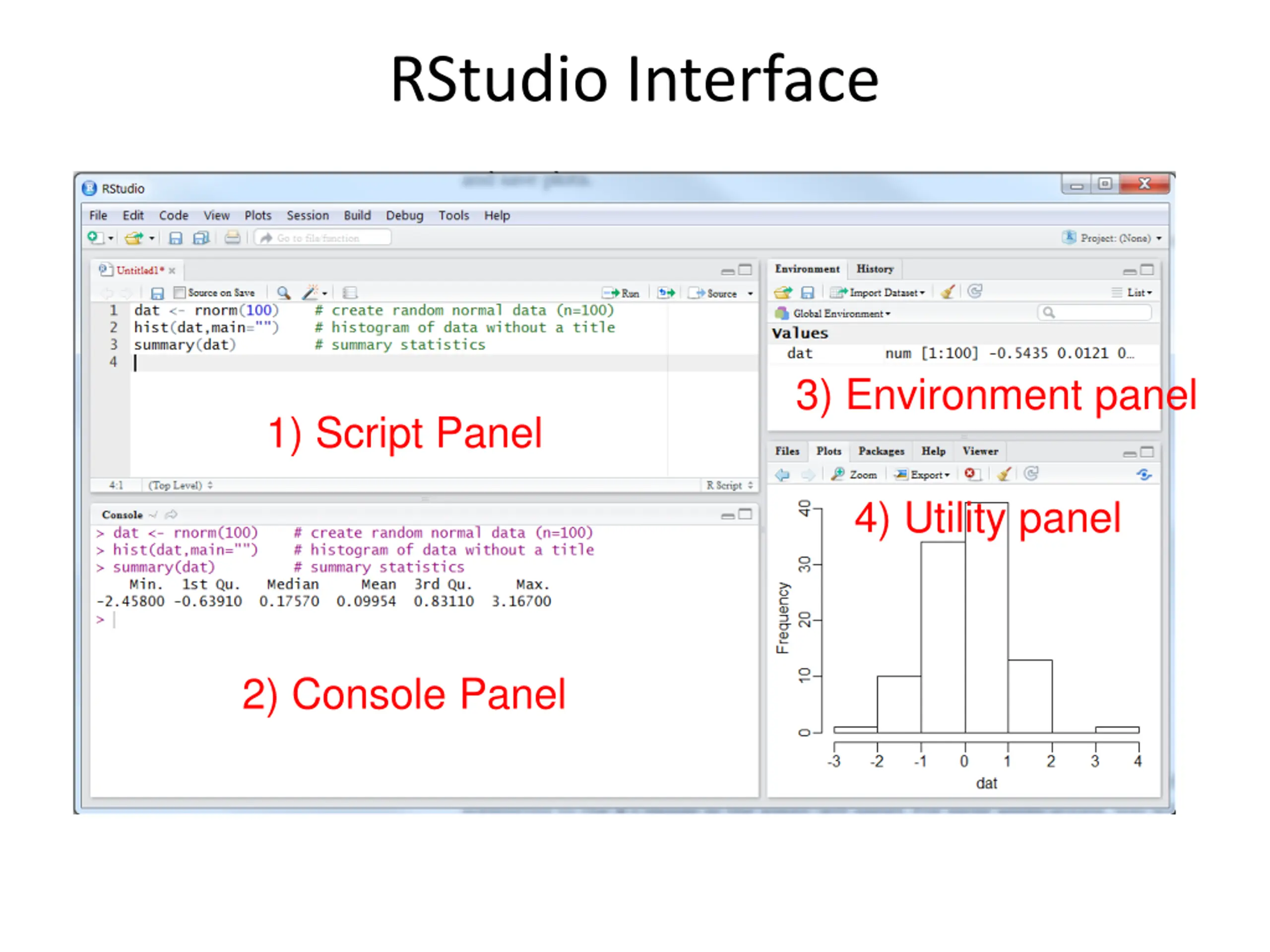1270x952 pixels.
Task: Click the Environment search field
Action: coord(1094,313)
